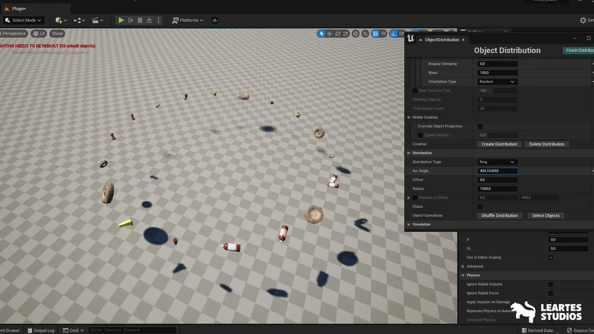This screenshot has width=594, height=334.
Task: Click the Create Distribution button
Action: click(499, 144)
